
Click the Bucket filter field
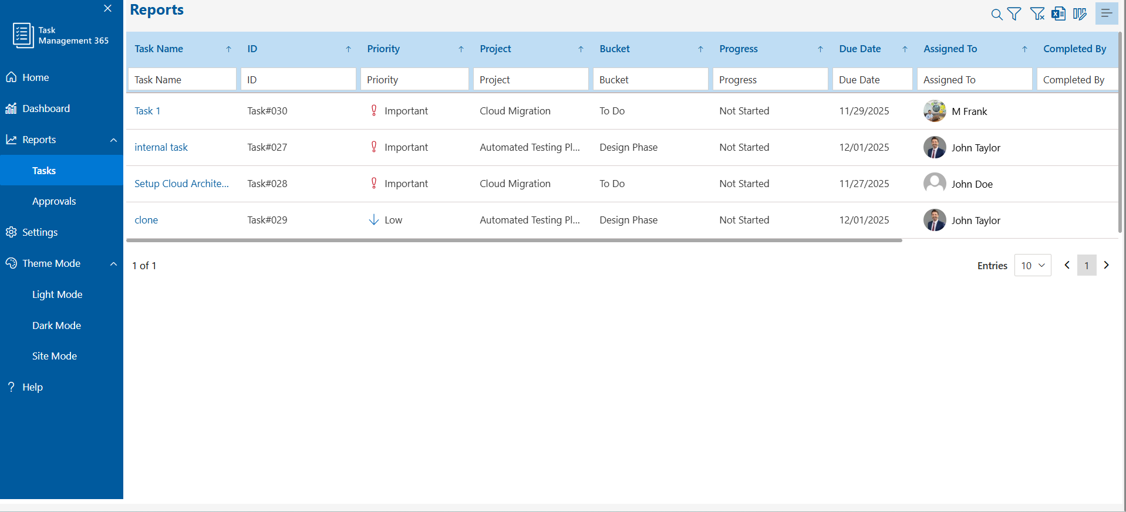[650, 79]
